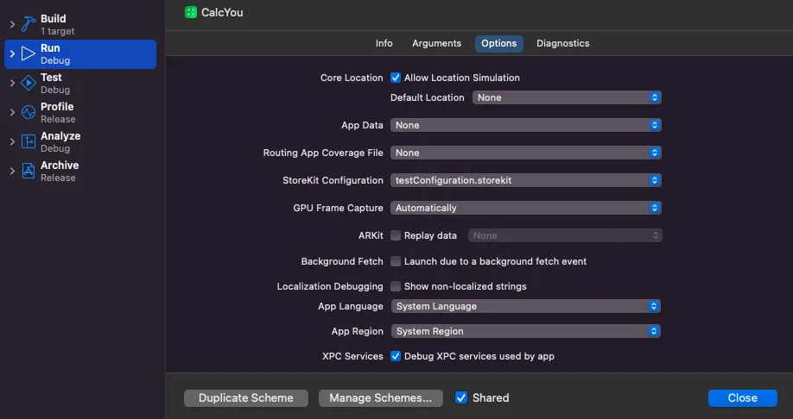The image size is (793, 419).
Task: Click the Archive icon in sidebar
Action: (28, 171)
